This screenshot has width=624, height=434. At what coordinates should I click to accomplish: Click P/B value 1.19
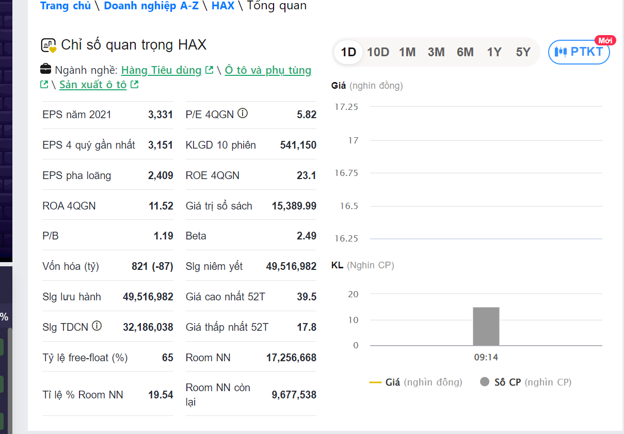pos(164,236)
